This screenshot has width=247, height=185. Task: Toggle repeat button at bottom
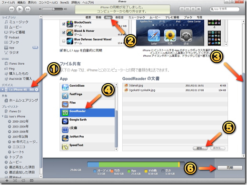[x=23, y=181]
